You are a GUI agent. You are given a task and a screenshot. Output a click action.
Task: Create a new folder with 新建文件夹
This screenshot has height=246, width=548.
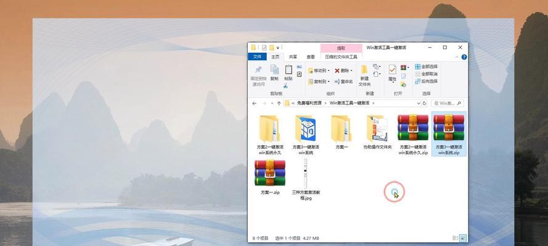(x=364, y=76)
